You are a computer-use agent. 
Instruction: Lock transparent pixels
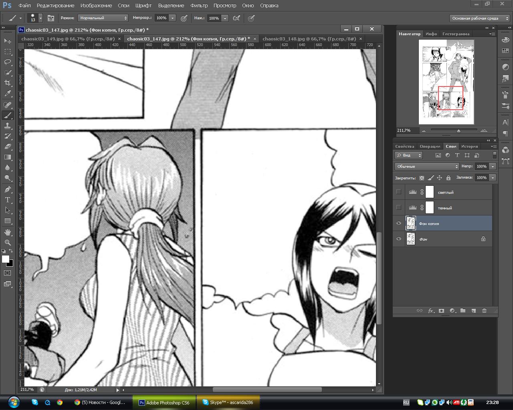pyautogui.click(x=422, y=178)
